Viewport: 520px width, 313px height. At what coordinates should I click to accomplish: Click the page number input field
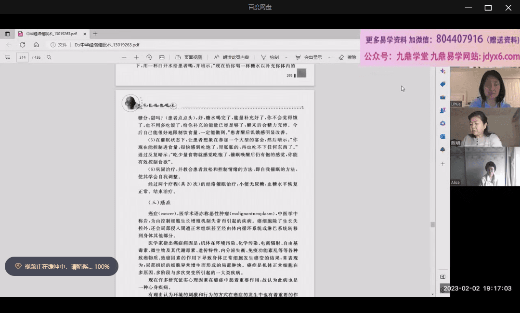(22, 57)
